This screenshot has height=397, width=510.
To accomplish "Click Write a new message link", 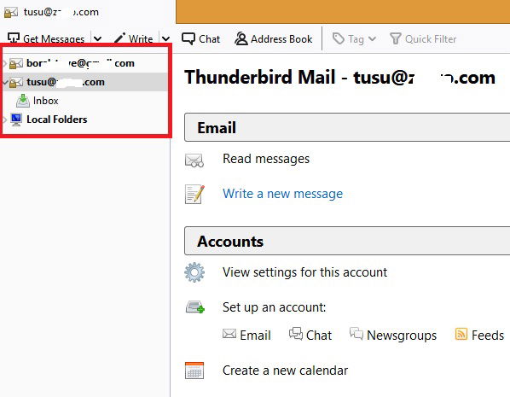I will 282,194.
